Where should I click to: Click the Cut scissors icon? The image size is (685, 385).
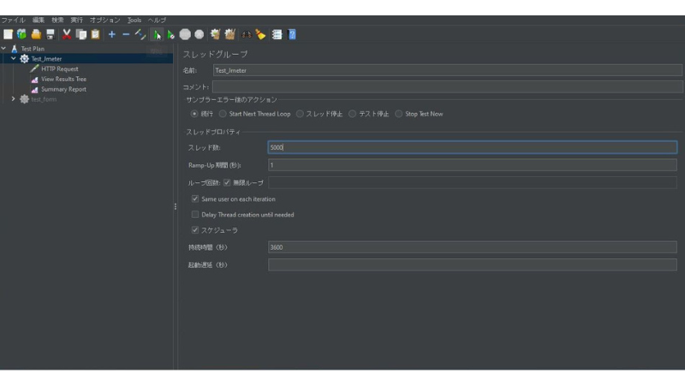[66, 34]
